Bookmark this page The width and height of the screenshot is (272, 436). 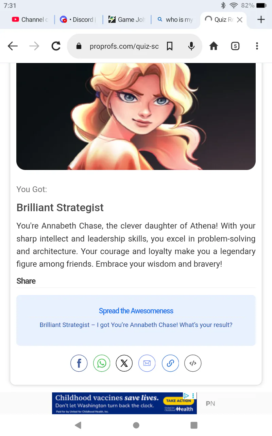(x=170, y=46)
